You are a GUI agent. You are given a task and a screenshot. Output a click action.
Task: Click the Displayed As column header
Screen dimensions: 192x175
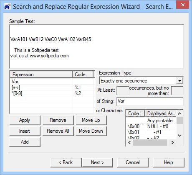161,113
